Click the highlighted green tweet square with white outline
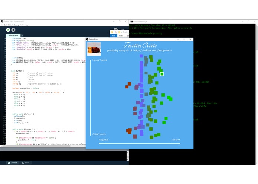 tap(162, 74)
